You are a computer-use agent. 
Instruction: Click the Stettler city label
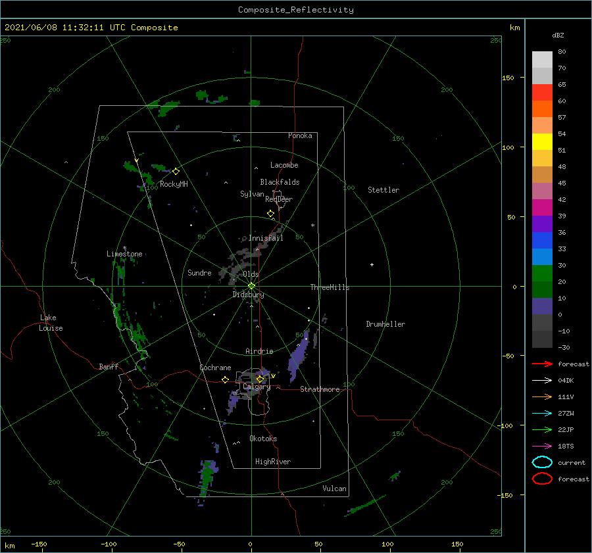383,190
